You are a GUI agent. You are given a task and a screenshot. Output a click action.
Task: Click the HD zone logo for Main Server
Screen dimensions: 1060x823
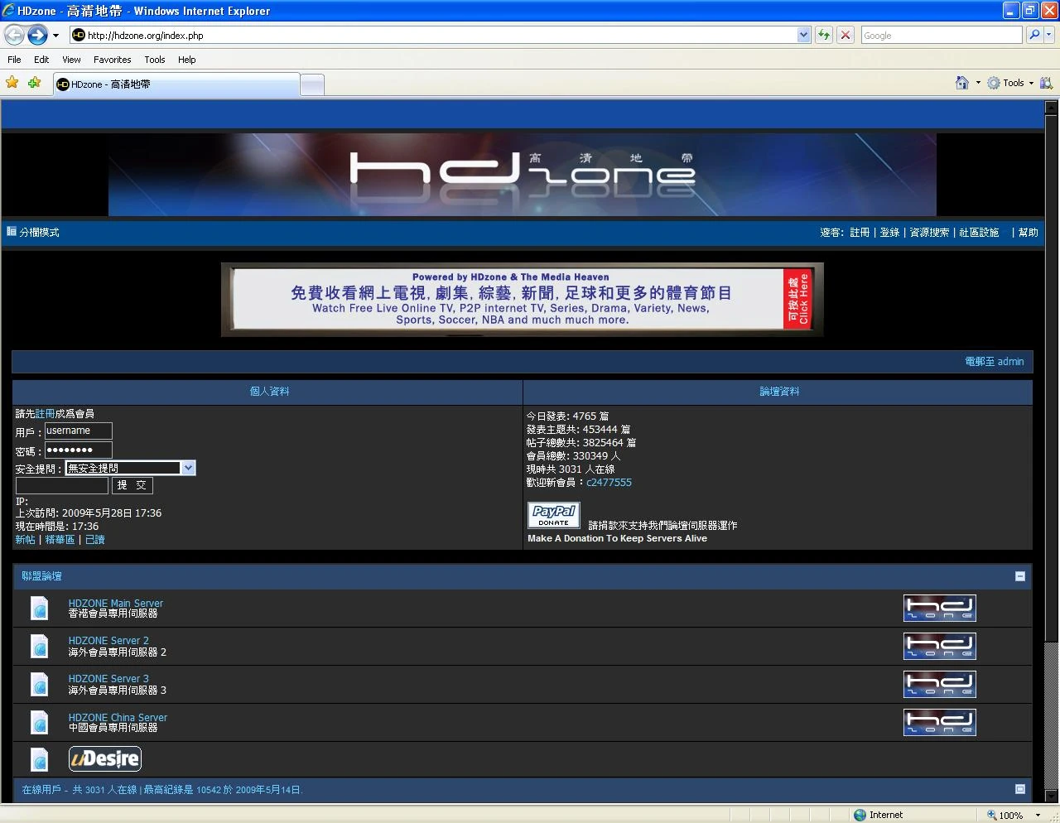point(940,609)
